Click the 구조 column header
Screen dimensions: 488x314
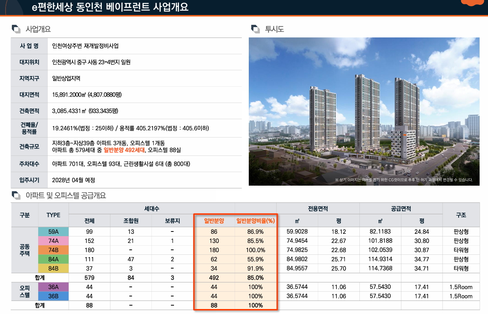click(x=461, y=215)
